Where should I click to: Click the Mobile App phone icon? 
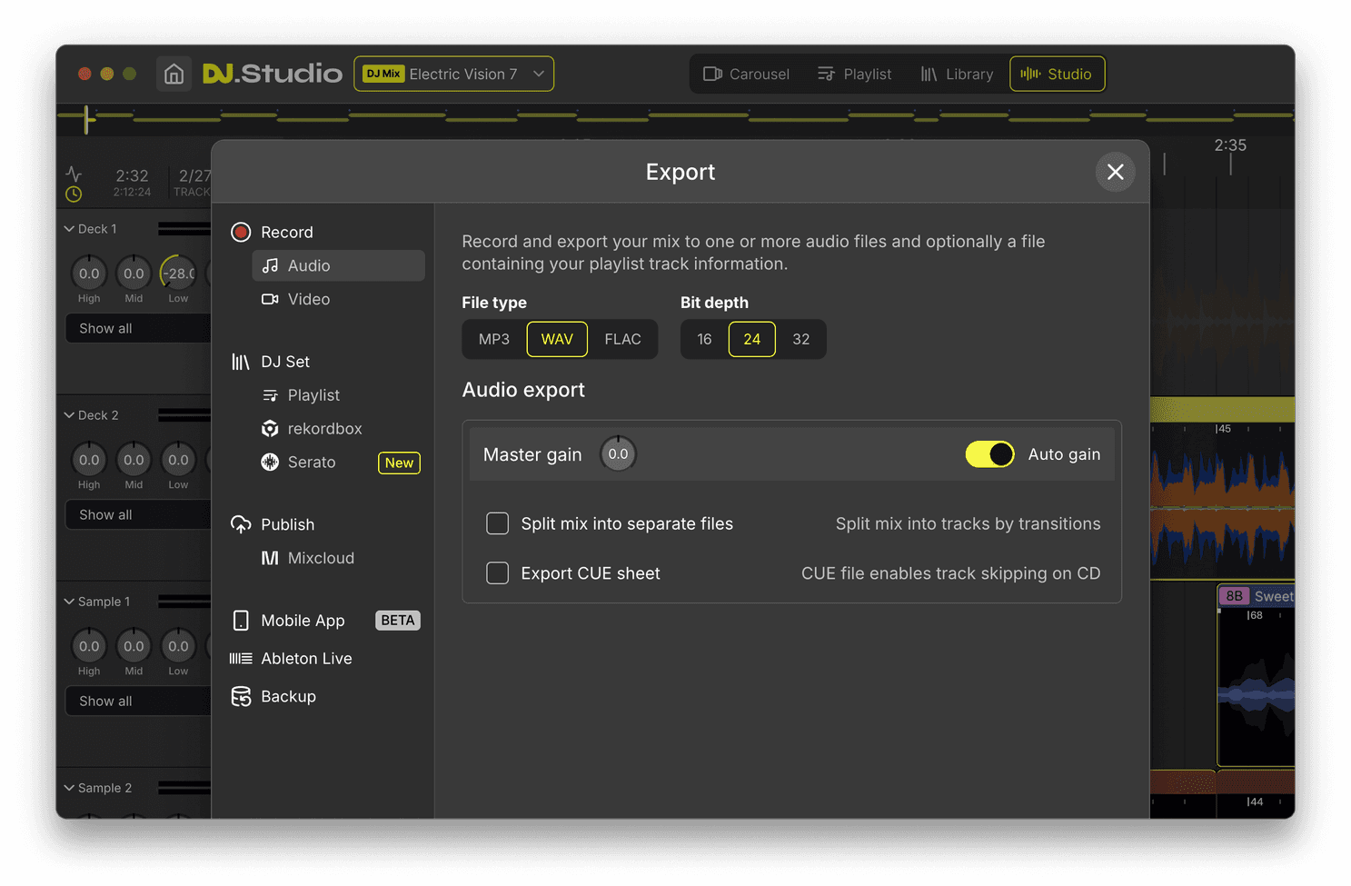pos(241,621)
